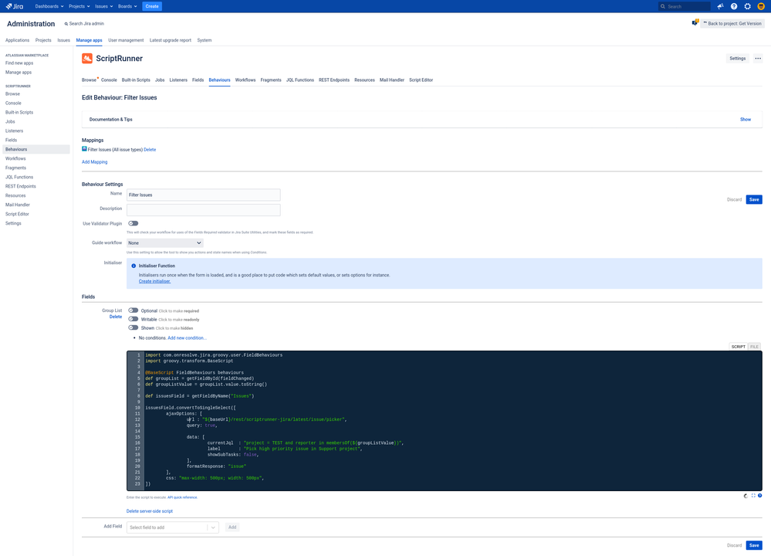Image resolution: width=771 pixels, height=556 pixels.
Task: Open the Guide workflow dropdown
Action: pos(164,242)
